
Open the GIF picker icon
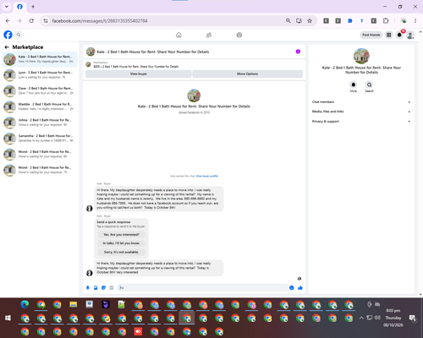pos(112,287)
